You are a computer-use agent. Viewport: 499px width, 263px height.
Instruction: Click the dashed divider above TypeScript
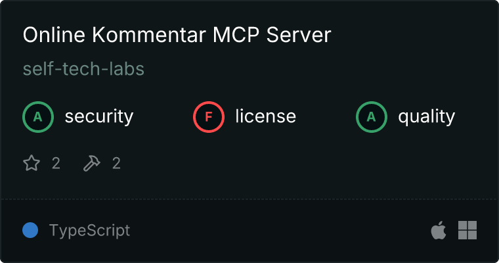click(249, 199)
